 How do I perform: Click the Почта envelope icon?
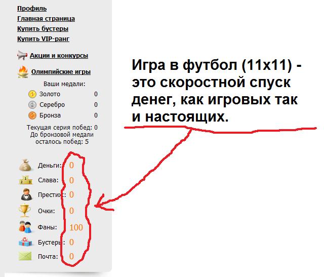click(x=25, y=257)
